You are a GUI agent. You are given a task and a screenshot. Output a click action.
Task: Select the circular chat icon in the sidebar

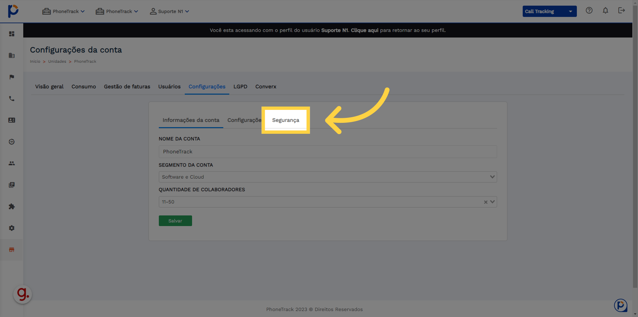pos(12,142)
